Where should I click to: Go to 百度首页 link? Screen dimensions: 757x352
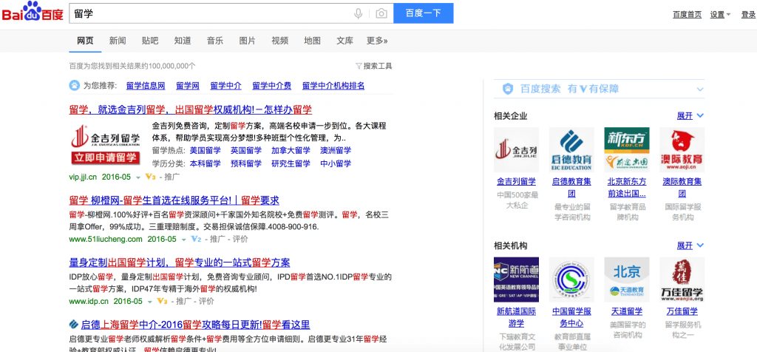click(x=687, y=15)
